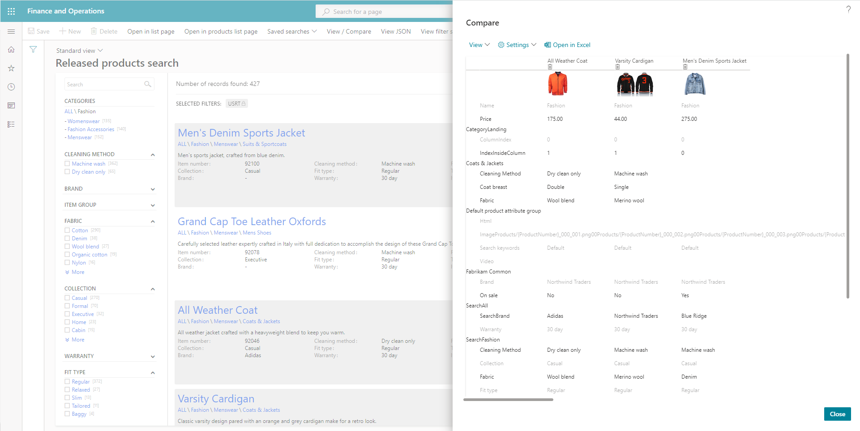Open the Saved searches menu
860x431 pixels.
click(292, 31)
